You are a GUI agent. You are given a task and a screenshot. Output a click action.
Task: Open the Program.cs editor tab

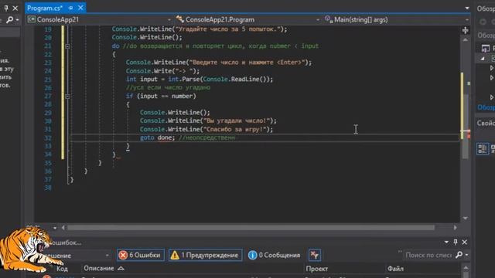click(45, 8)
